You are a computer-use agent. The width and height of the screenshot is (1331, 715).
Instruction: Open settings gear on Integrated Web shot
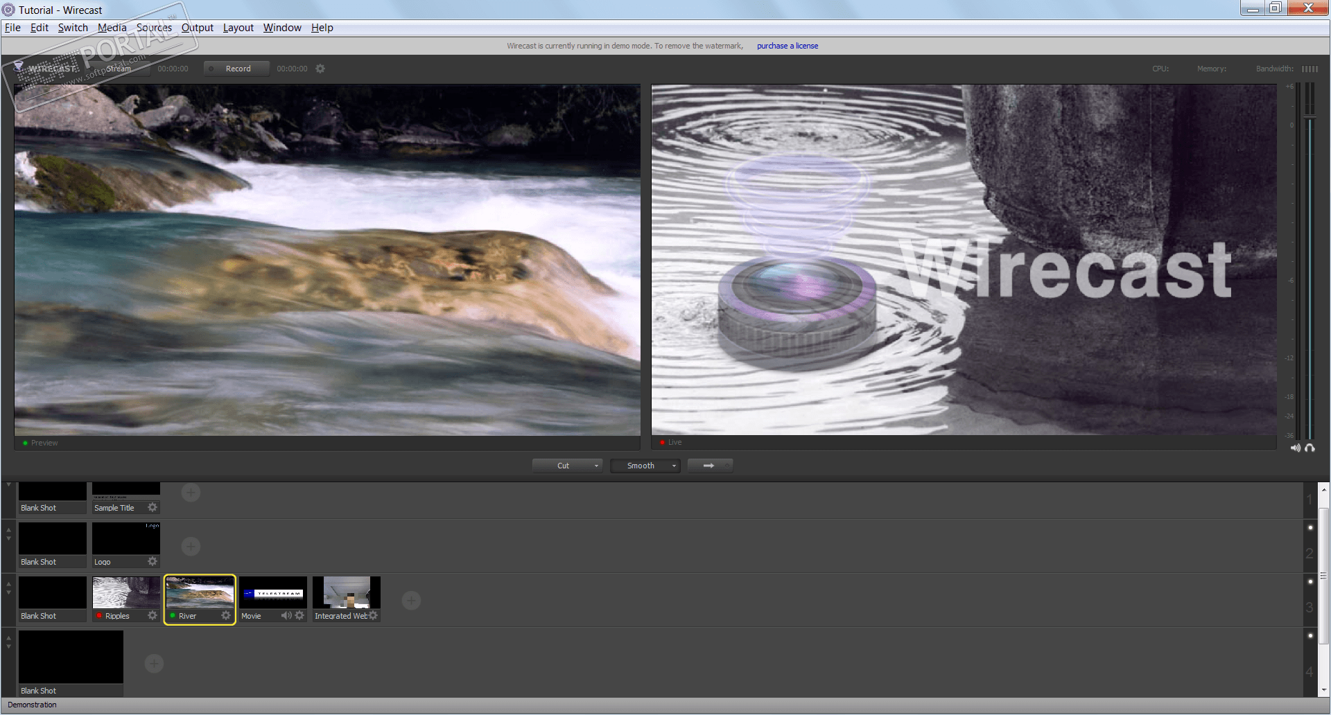373,615
